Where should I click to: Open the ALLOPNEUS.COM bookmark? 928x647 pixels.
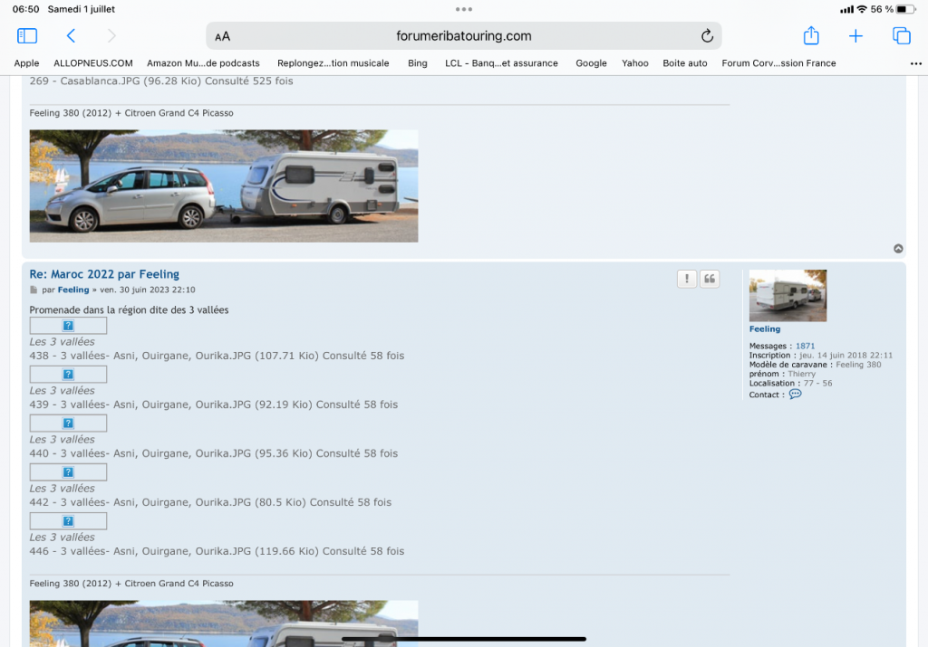point(93,63)
